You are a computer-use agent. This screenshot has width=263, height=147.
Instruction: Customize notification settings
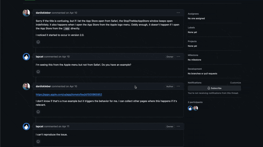tap(235, 83)
